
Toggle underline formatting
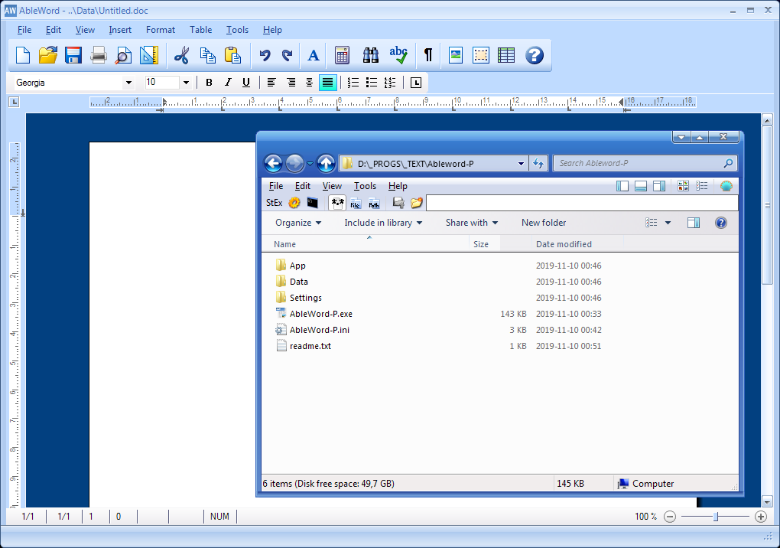pyautogui.click(x=245, y=83)
